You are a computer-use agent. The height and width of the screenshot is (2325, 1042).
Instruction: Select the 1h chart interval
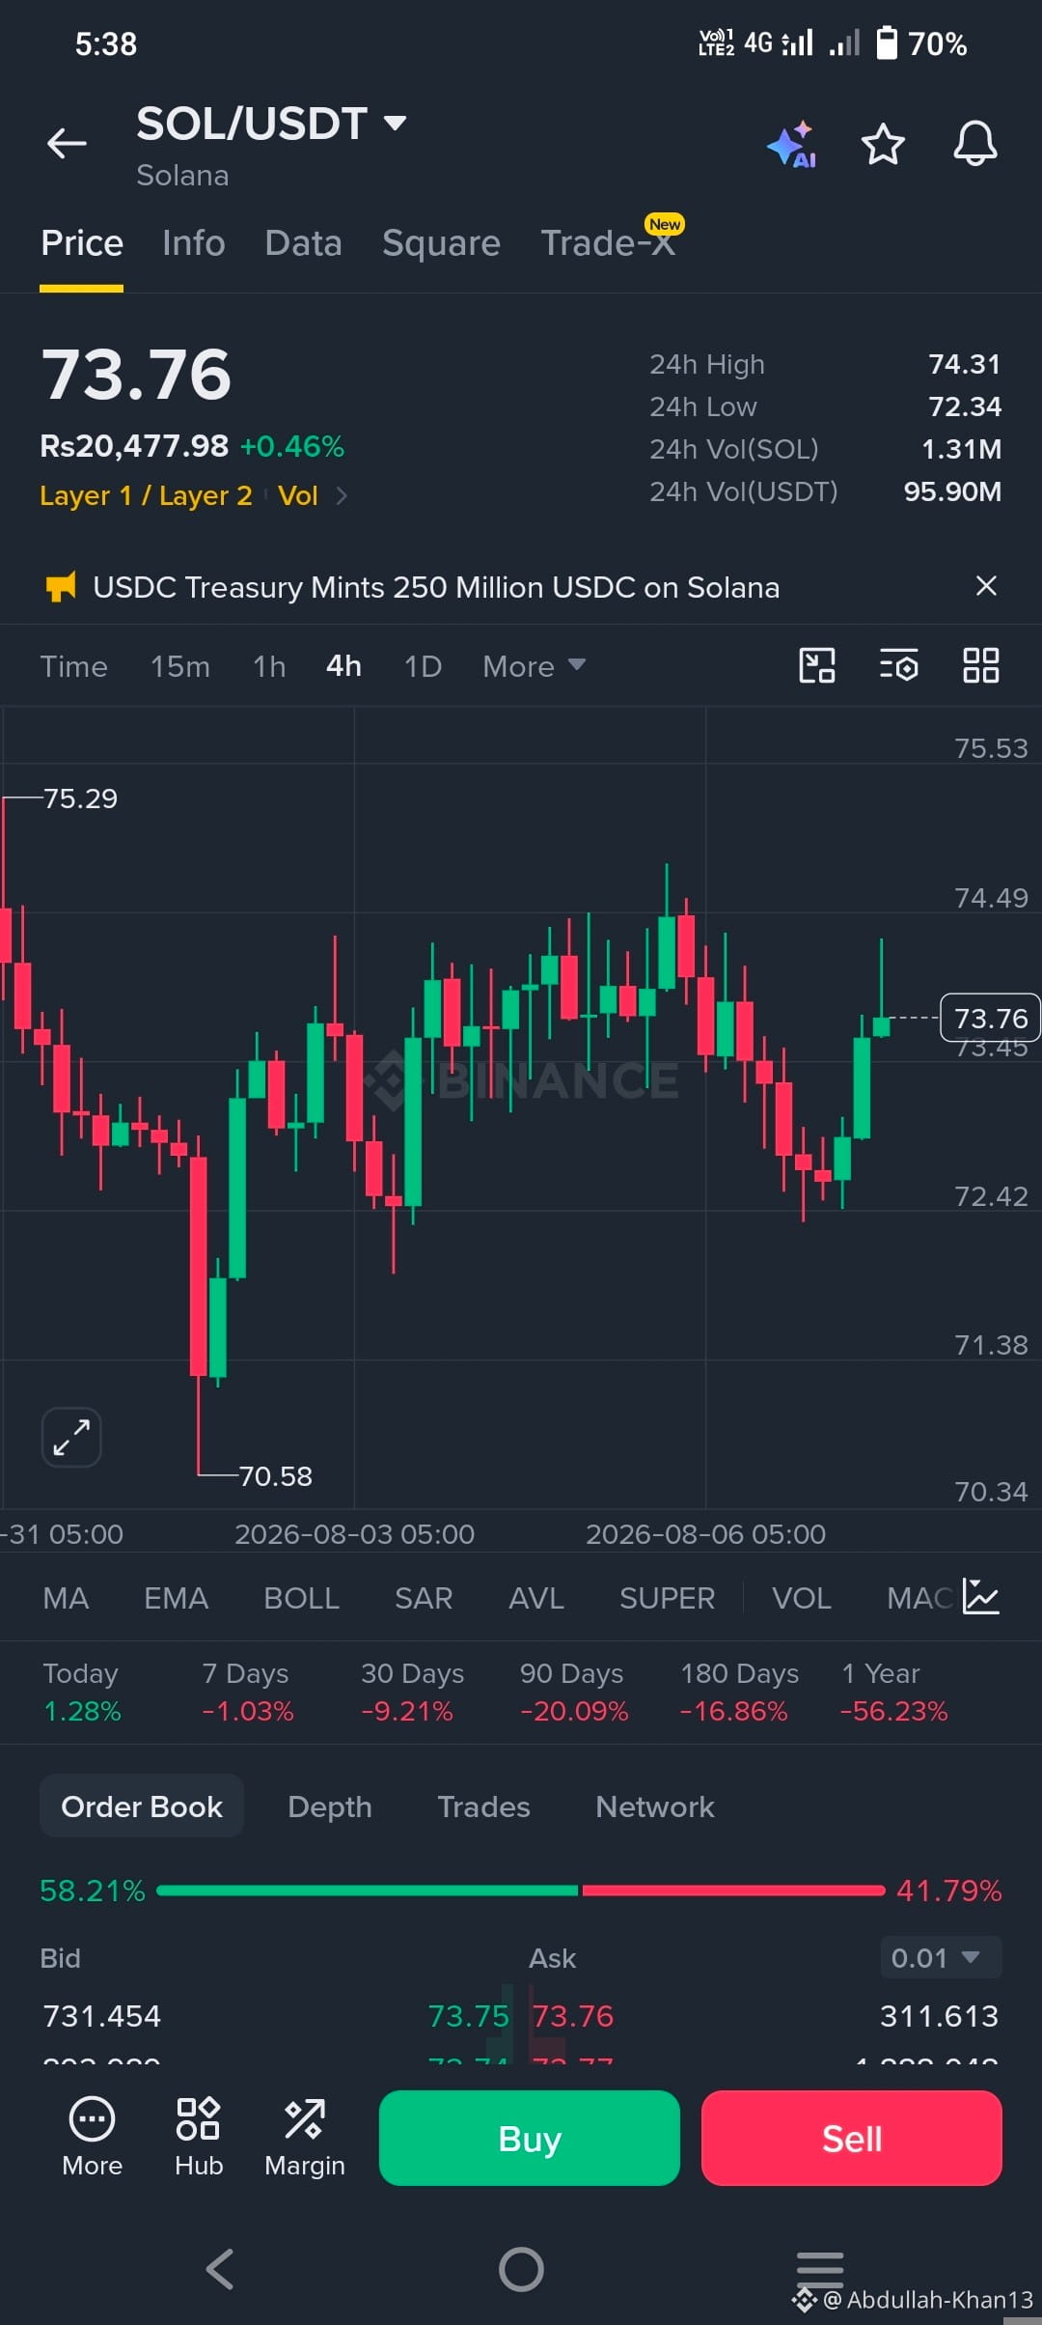click(x=269, y=666)
